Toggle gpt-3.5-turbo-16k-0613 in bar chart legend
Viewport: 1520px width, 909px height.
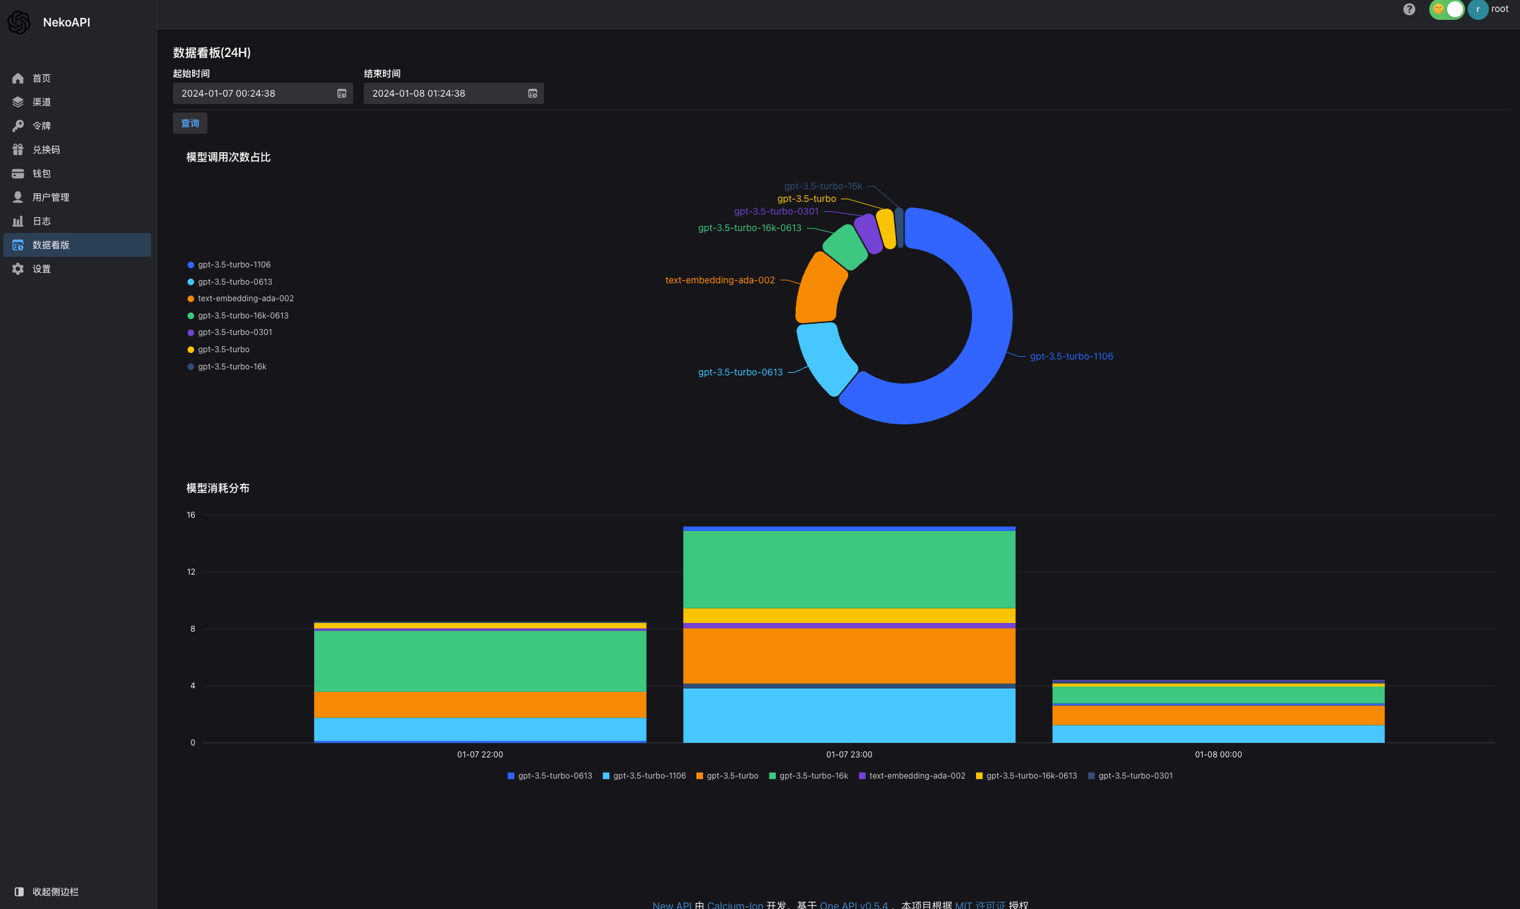(1026, 776)
